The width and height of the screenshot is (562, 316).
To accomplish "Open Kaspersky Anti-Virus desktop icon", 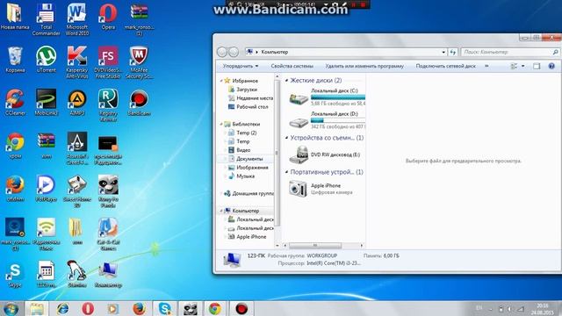I will 76,62.
